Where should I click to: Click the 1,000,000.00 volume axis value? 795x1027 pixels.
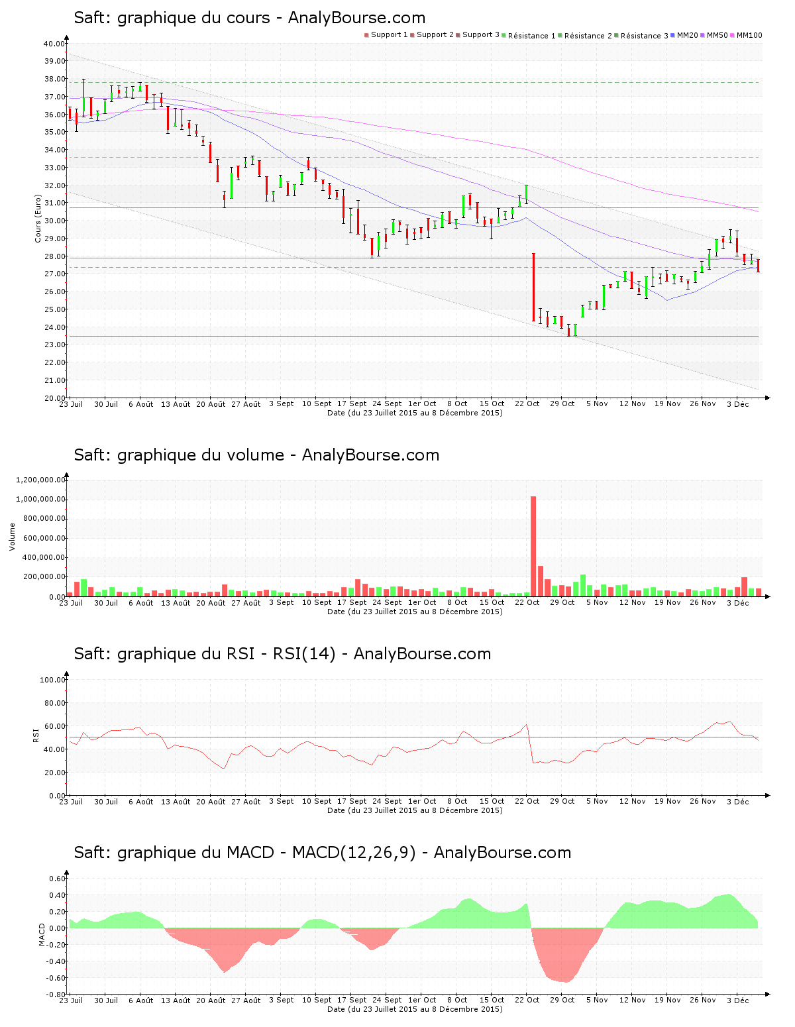pos(41,499)
